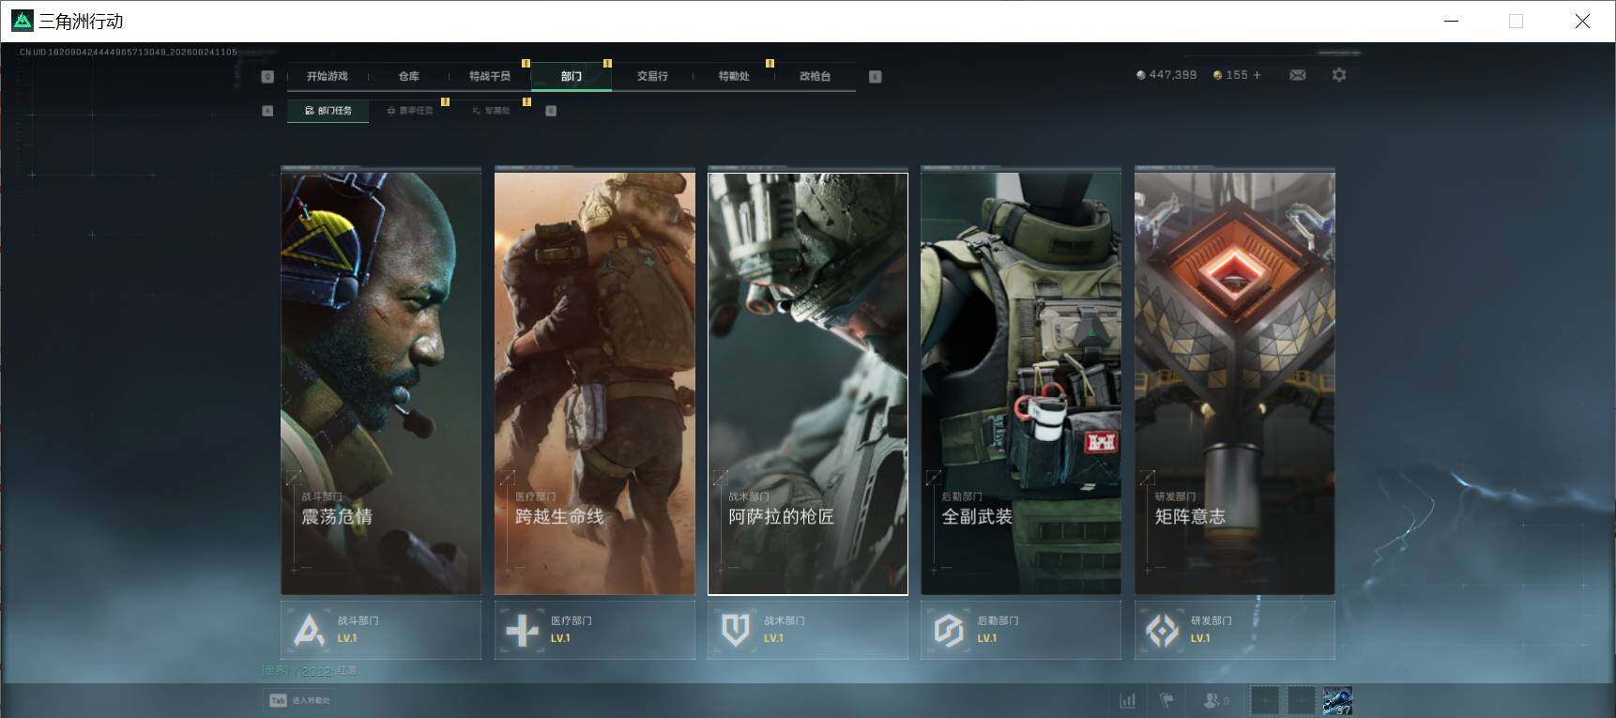The width and height of the screenshot is (1616, 718).
Task: Maximize the 三角洲行动 window
Action: (1517, 21)
